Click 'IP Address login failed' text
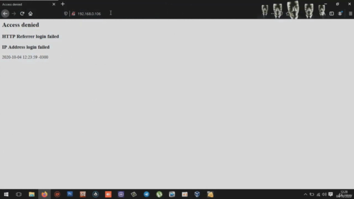The image size is (354, 199). click(x=26, y=47)
